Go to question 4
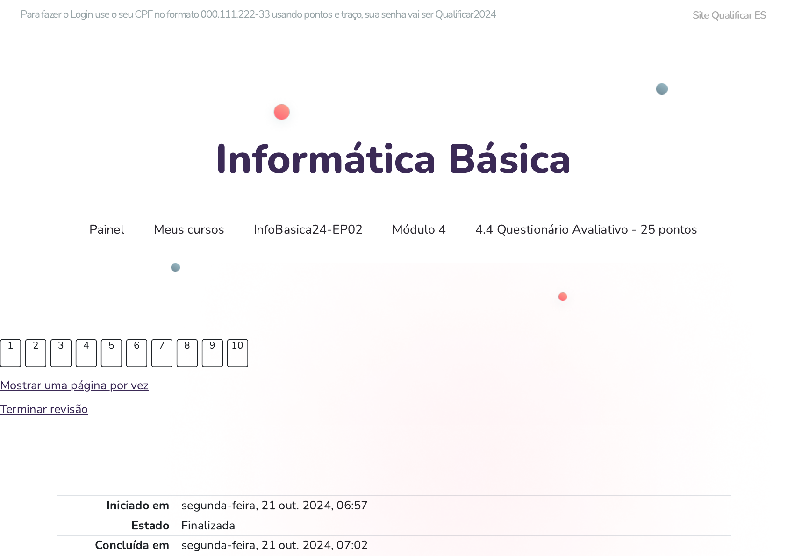The height and width of the screenshot is (556, 787). pyautogui.click(x=86, y=353)
